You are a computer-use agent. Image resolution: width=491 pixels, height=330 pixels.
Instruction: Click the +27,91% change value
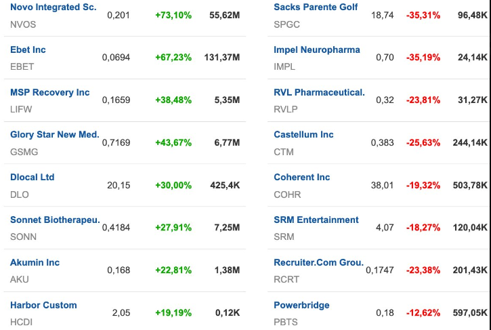click(x=173, y=228)
